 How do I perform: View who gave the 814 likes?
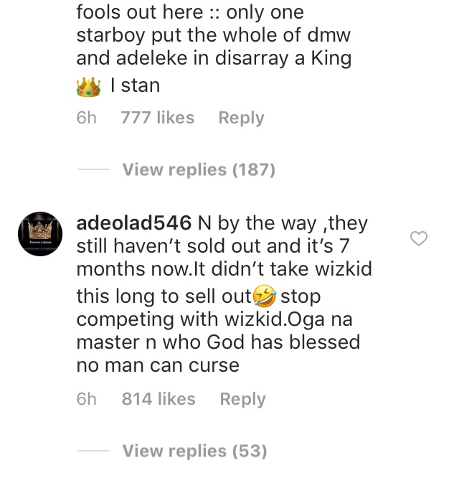[x=158, y=399]
